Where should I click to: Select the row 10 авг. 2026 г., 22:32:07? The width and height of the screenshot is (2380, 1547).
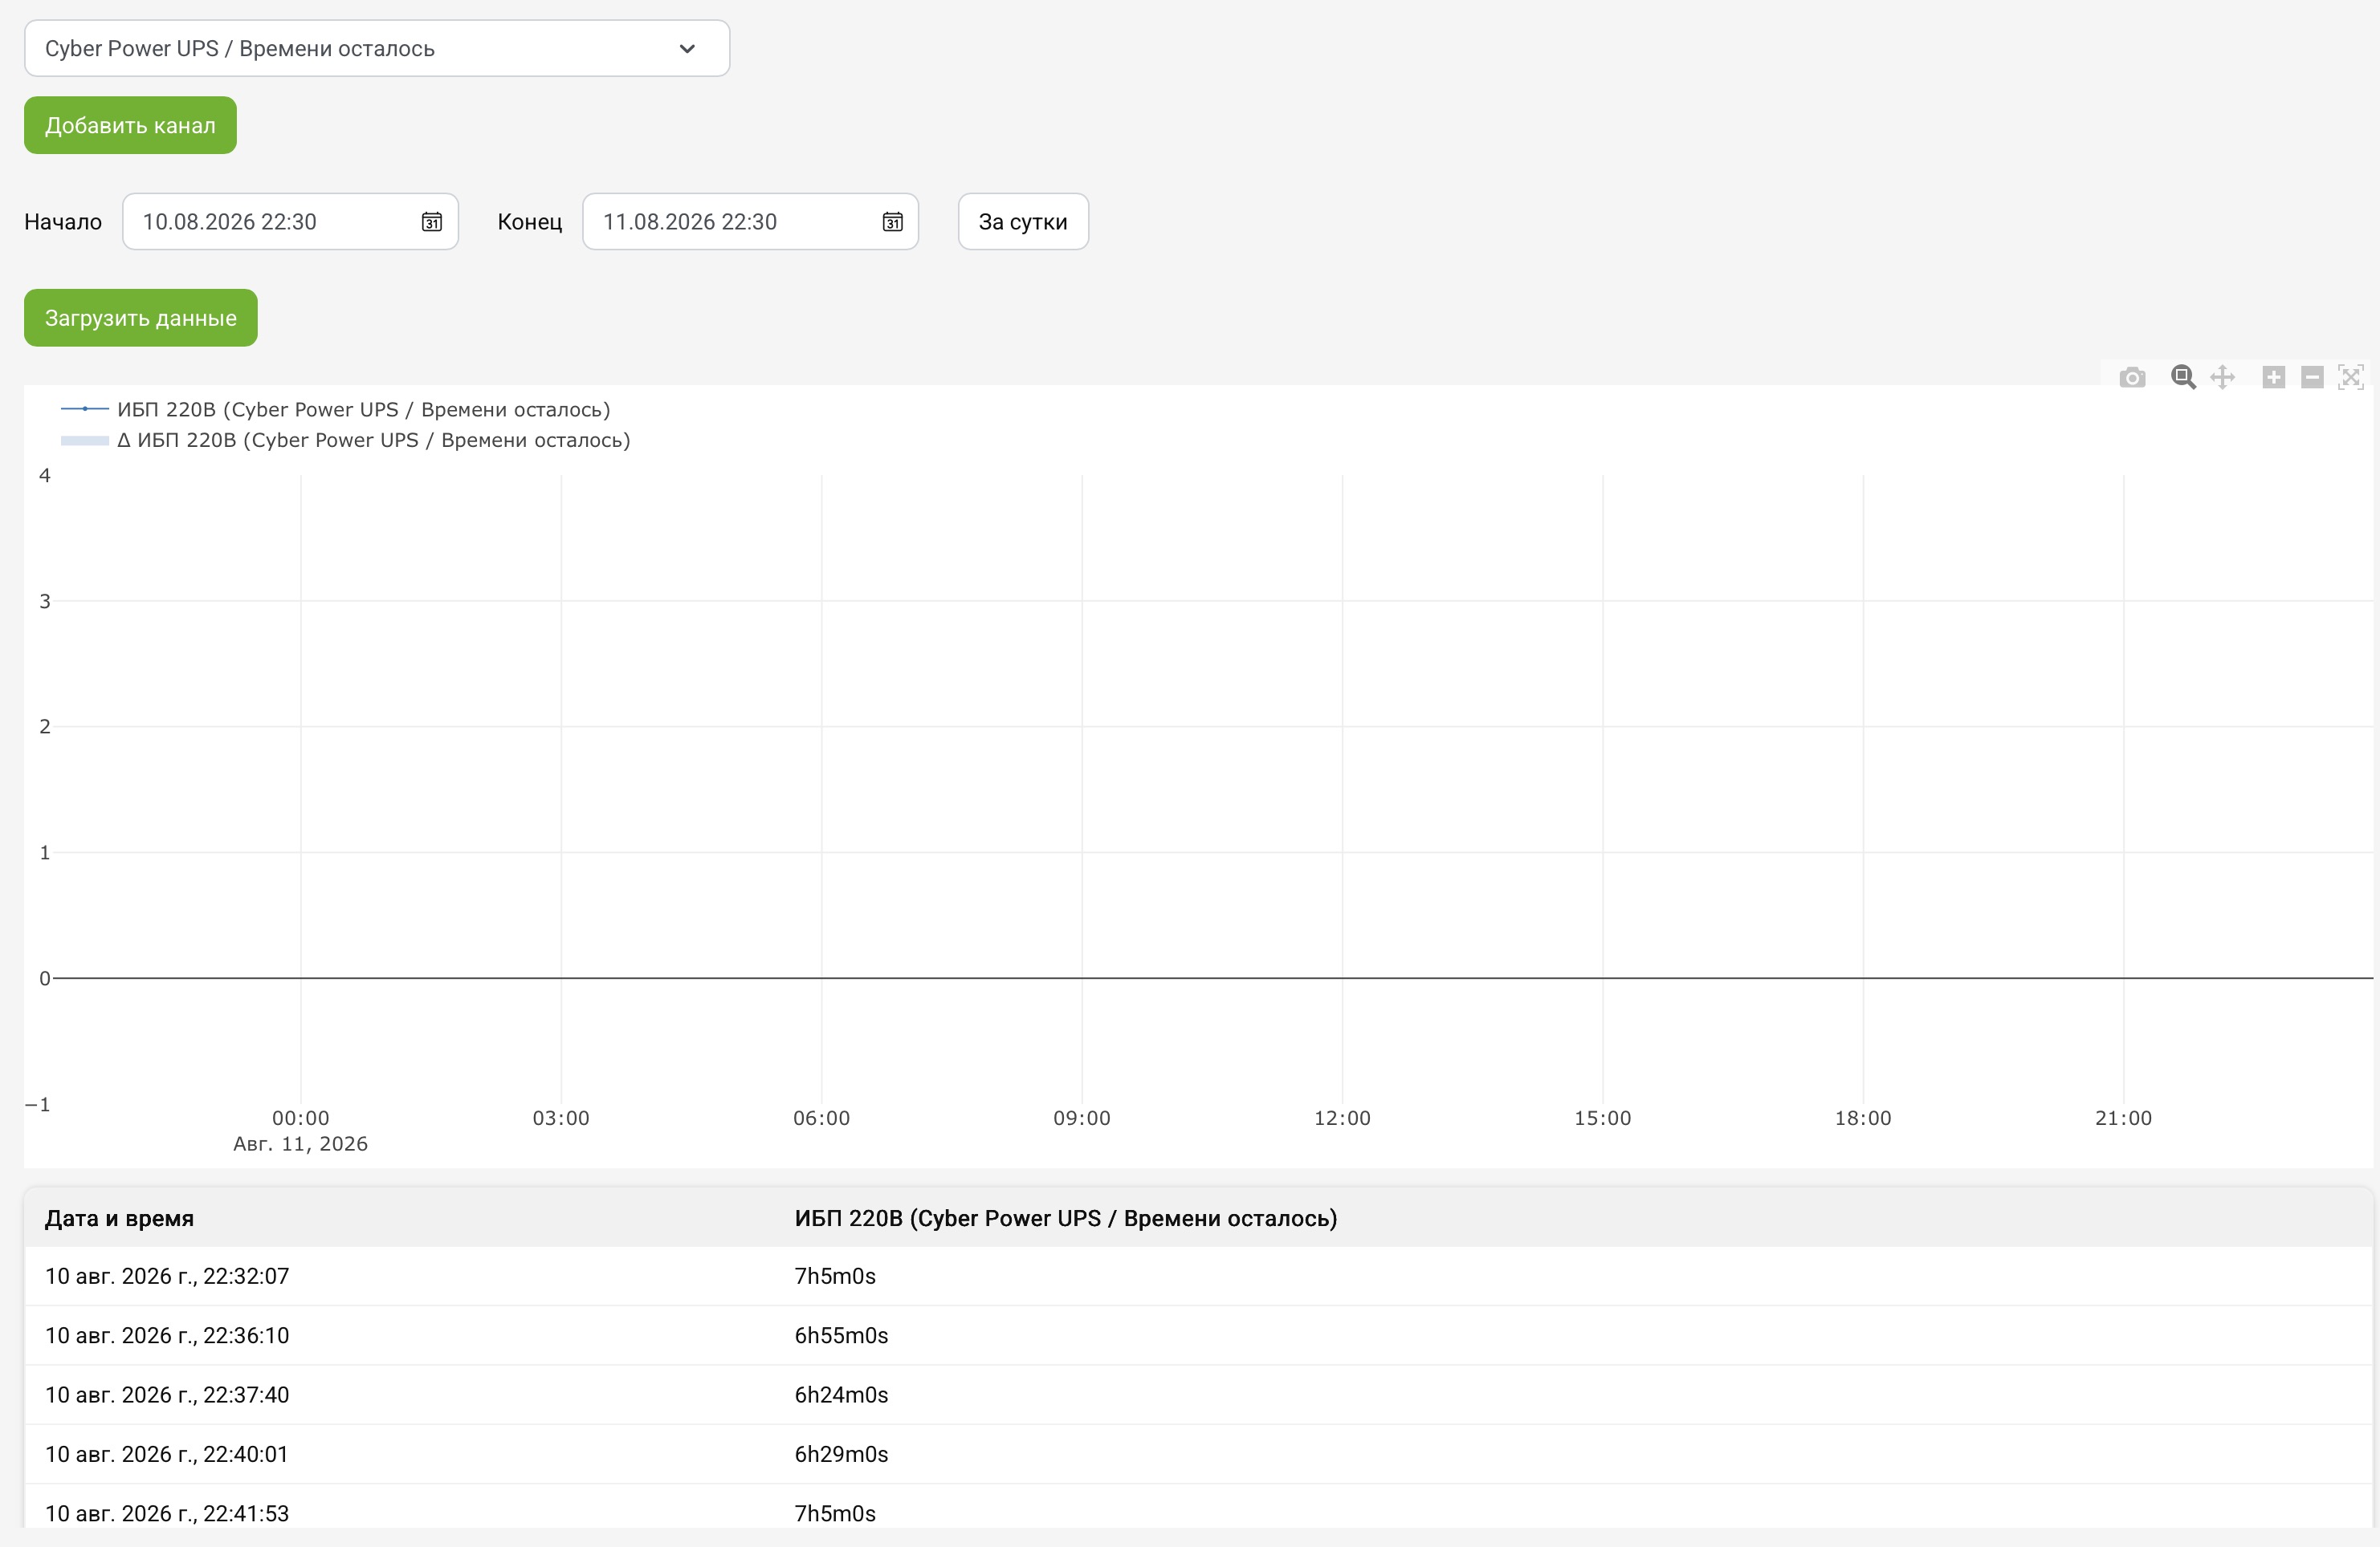coord(1198,1276)
